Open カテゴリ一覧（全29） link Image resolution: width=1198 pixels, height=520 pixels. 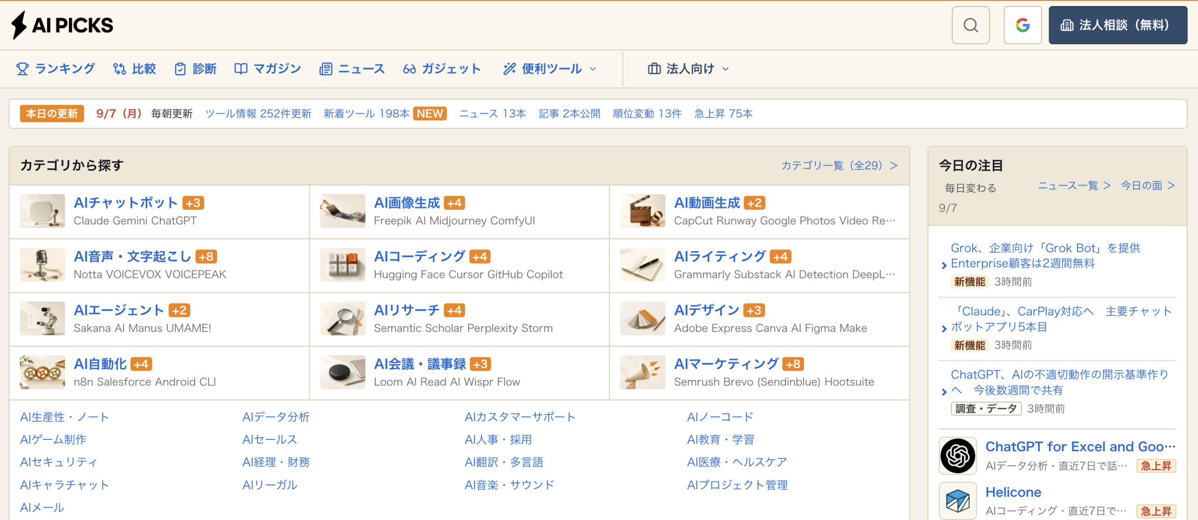[x=840, y=165]
